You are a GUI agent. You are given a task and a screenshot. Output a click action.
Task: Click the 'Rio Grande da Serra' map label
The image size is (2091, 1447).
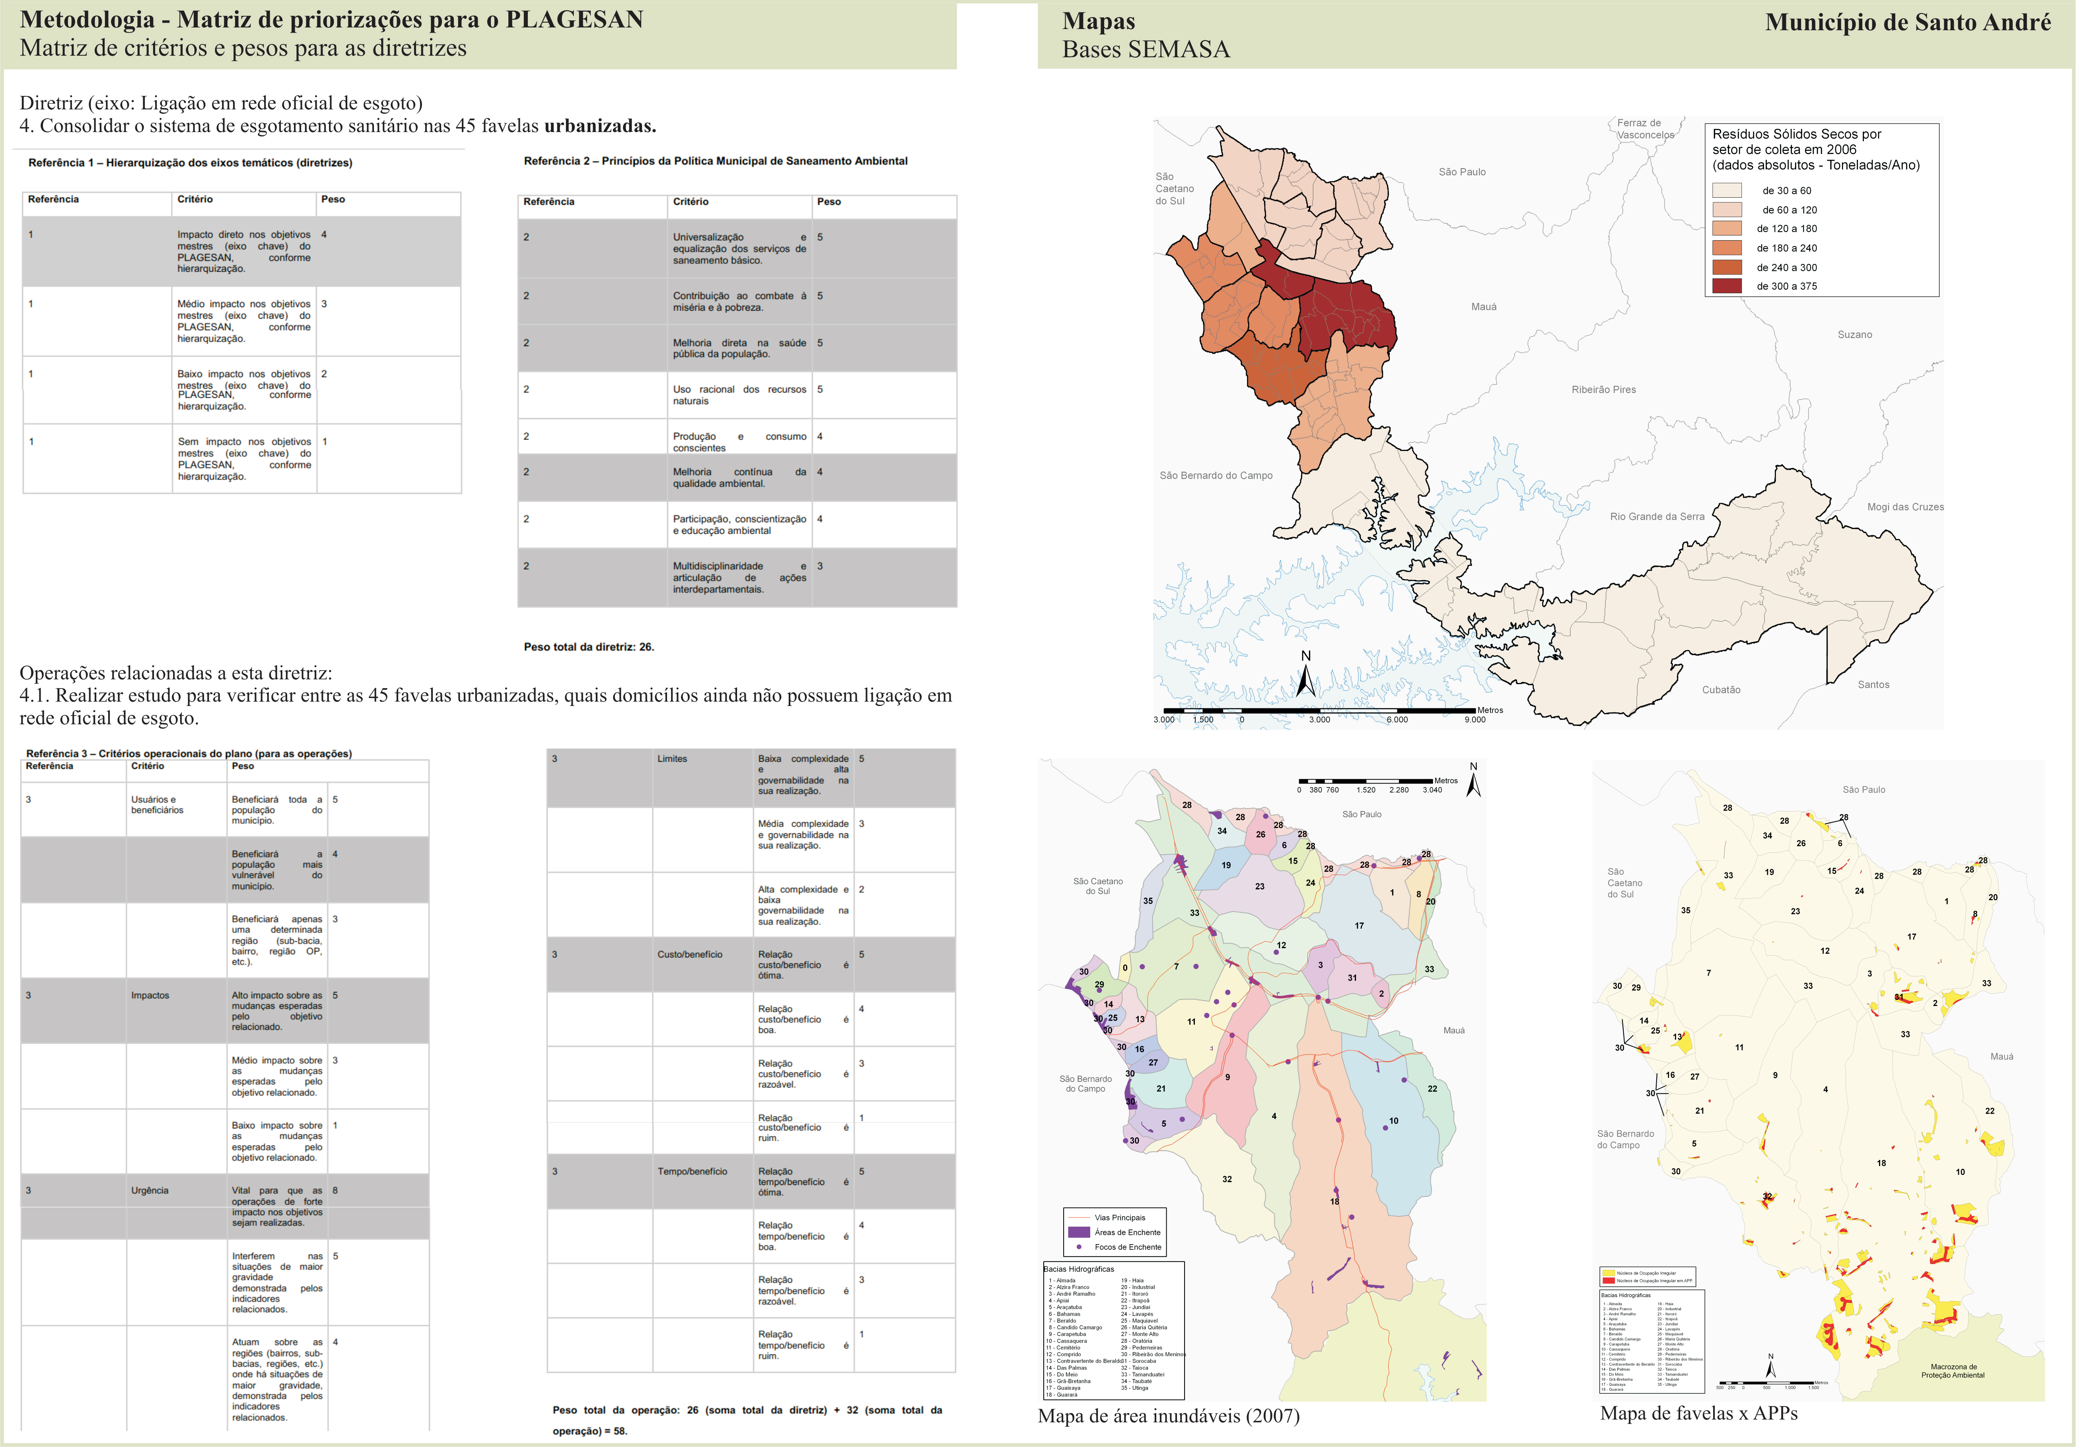(1657, 517)
